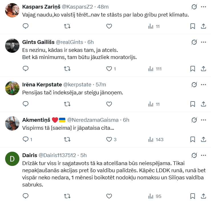This screenshot has width=211, height=201.
Task: Open more options on Kaspars Zariņš's tweet
Action: tap(204, 7)
